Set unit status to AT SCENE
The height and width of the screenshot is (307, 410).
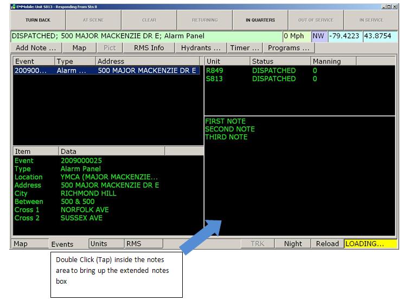[93, 20]
